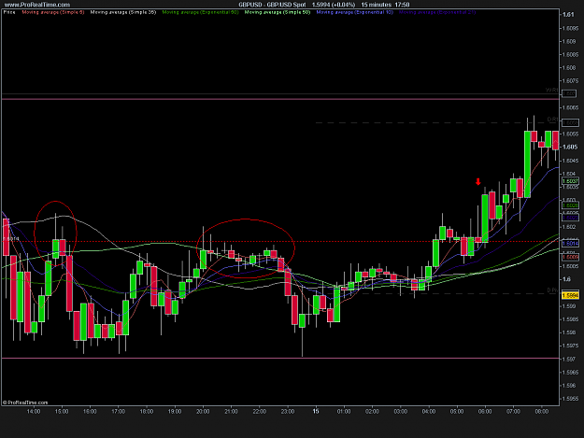Image resolution: width=584 pixels, height=438 pixels.
Task: Open the 15 minutes timeframe label
Action: [377, 5]
